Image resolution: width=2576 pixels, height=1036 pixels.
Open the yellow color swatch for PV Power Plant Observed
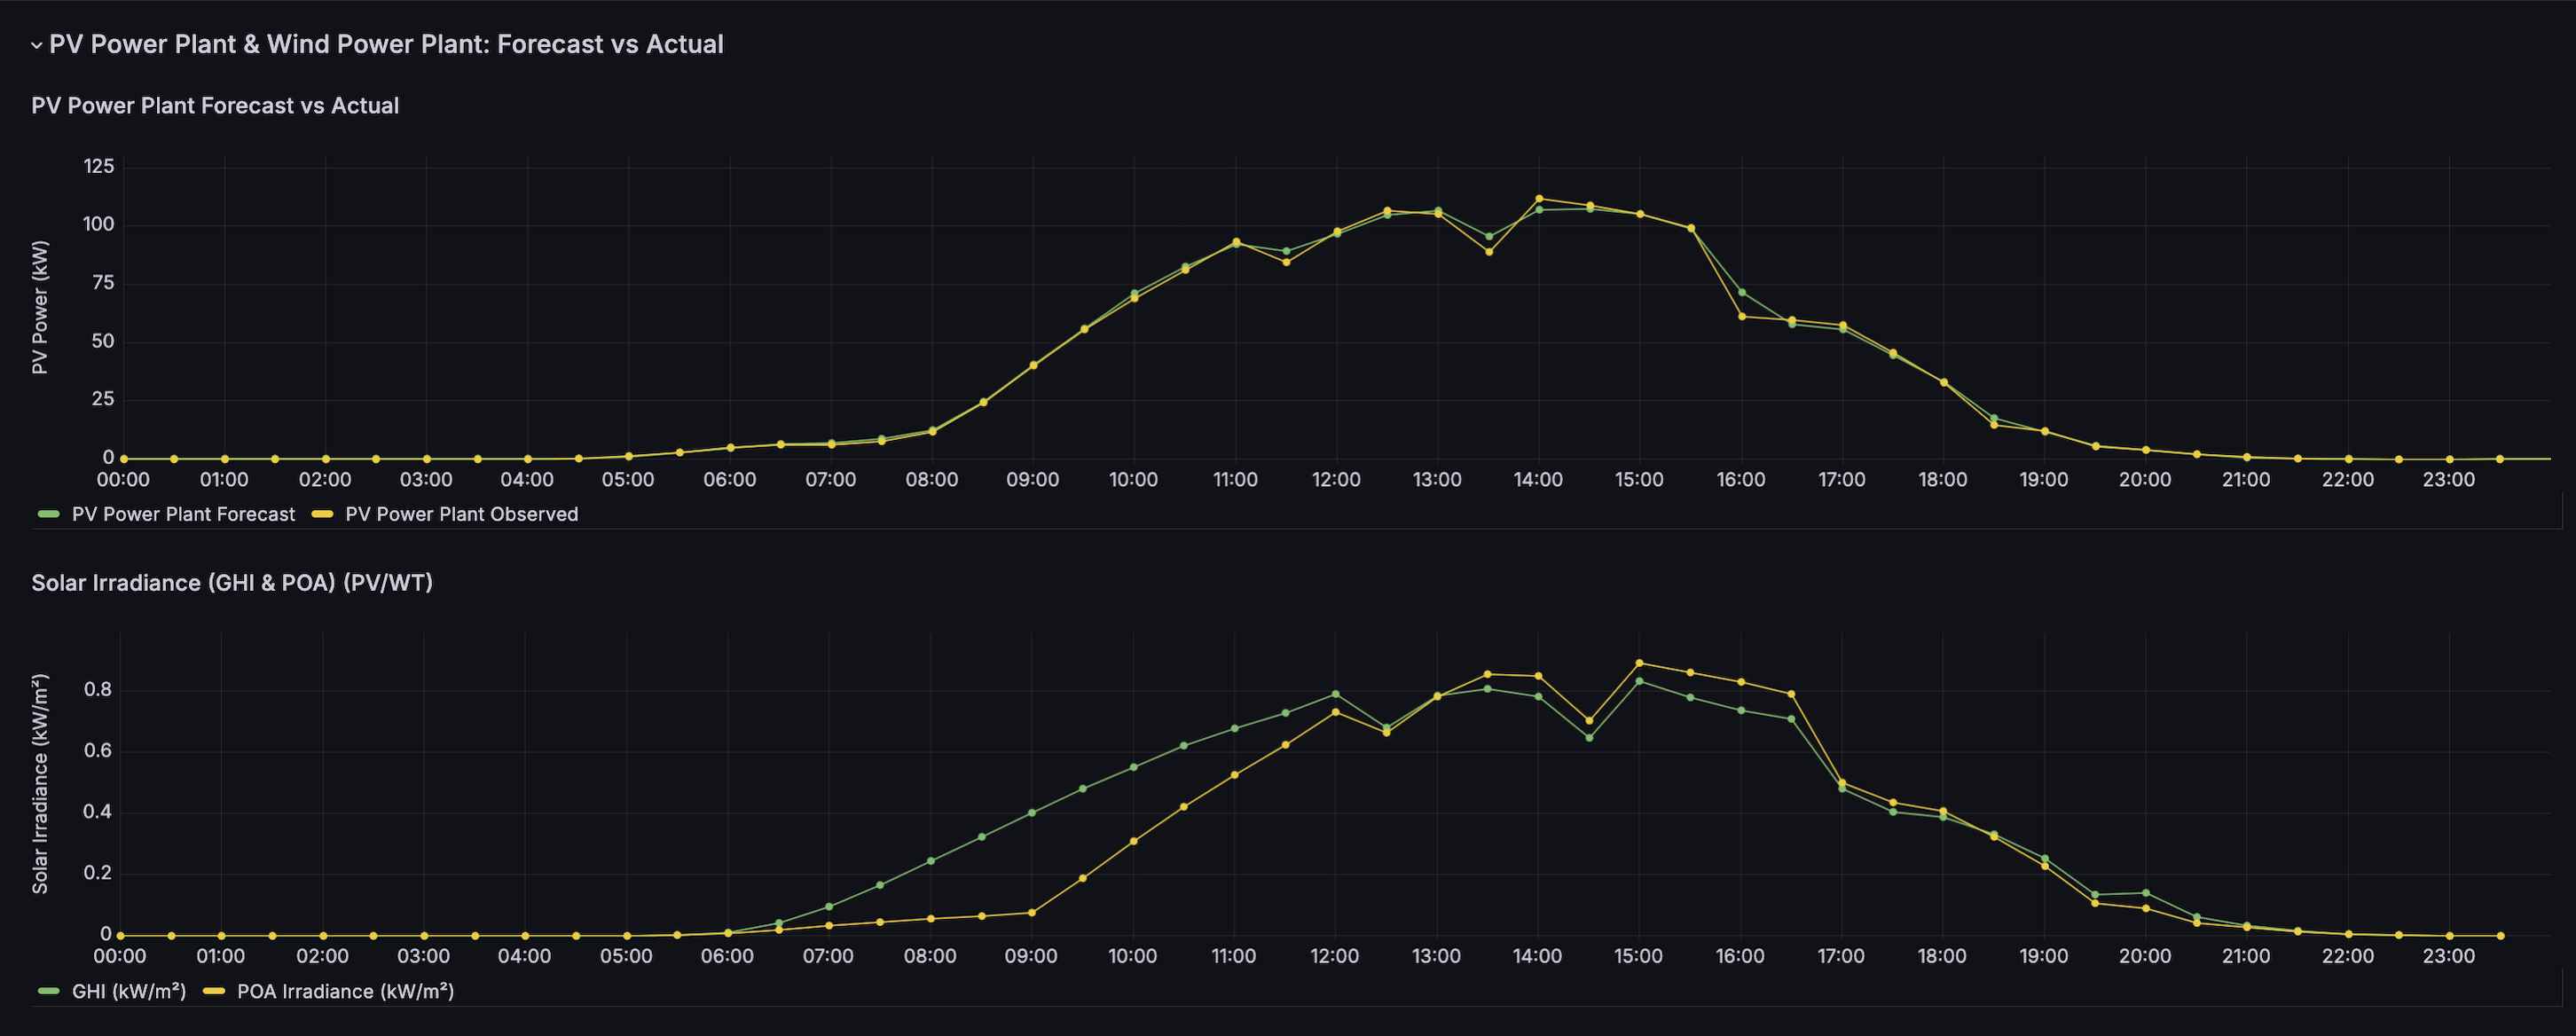pyautogui.click(x=322, y=514)
